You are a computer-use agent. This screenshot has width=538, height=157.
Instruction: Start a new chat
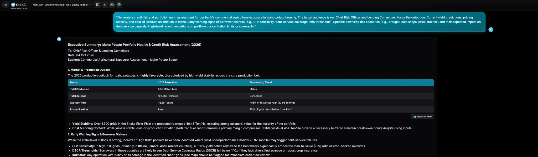click(x=98, y=5)
